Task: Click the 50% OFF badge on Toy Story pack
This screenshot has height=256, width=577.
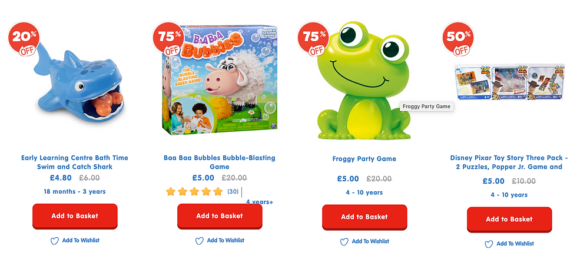Action: coord(458,38)
